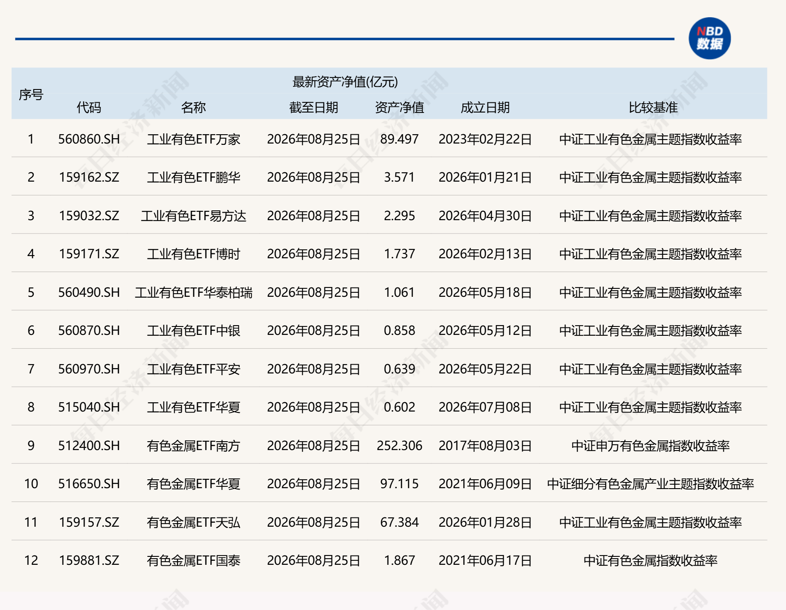
Task: Click net asset value 3.571
Action: pos(399,177)
